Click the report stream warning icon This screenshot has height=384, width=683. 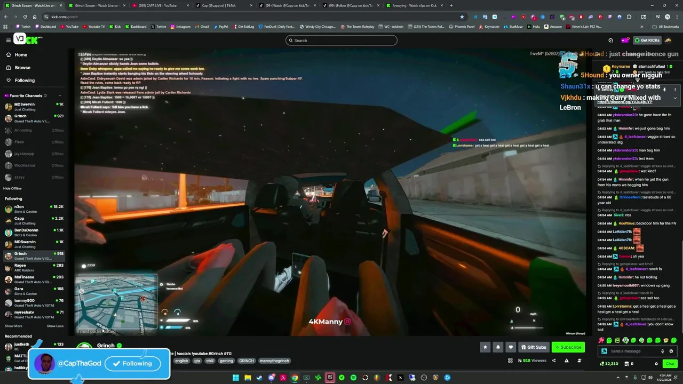tap(566, 361)
